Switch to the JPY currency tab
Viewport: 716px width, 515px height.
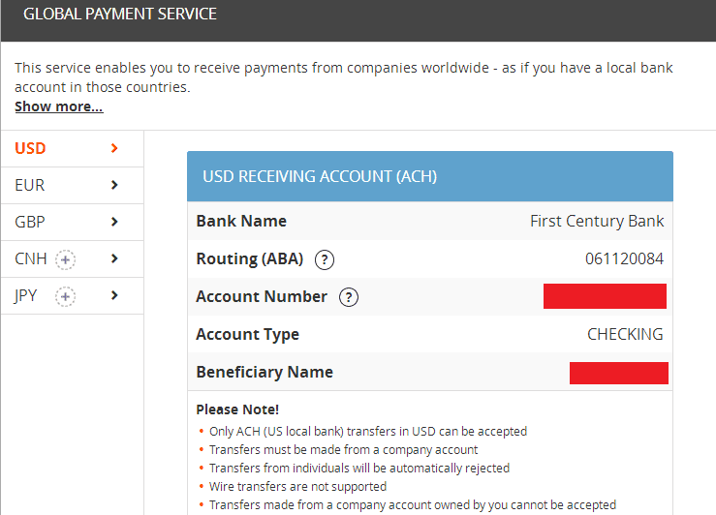72,295
